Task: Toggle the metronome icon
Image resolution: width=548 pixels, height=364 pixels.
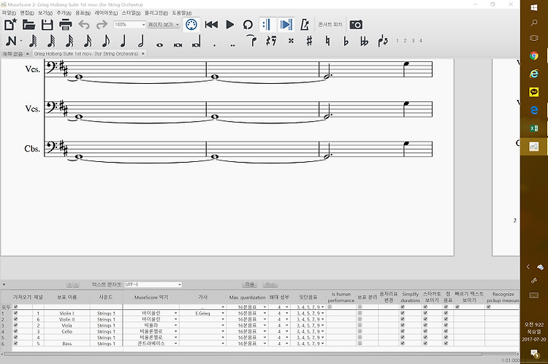Action: click(x=305, y=24)
